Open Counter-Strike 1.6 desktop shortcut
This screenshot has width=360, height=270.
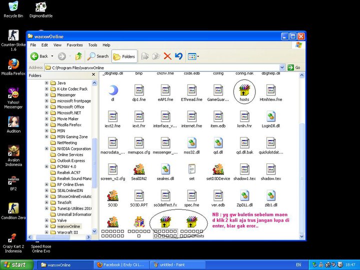(13, 40)
